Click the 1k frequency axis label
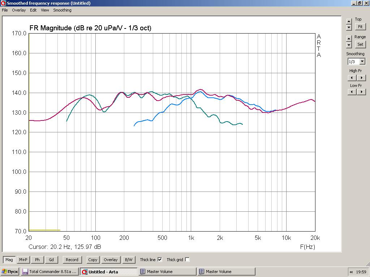Screen dimensions: 370x277 coord(191,238)
